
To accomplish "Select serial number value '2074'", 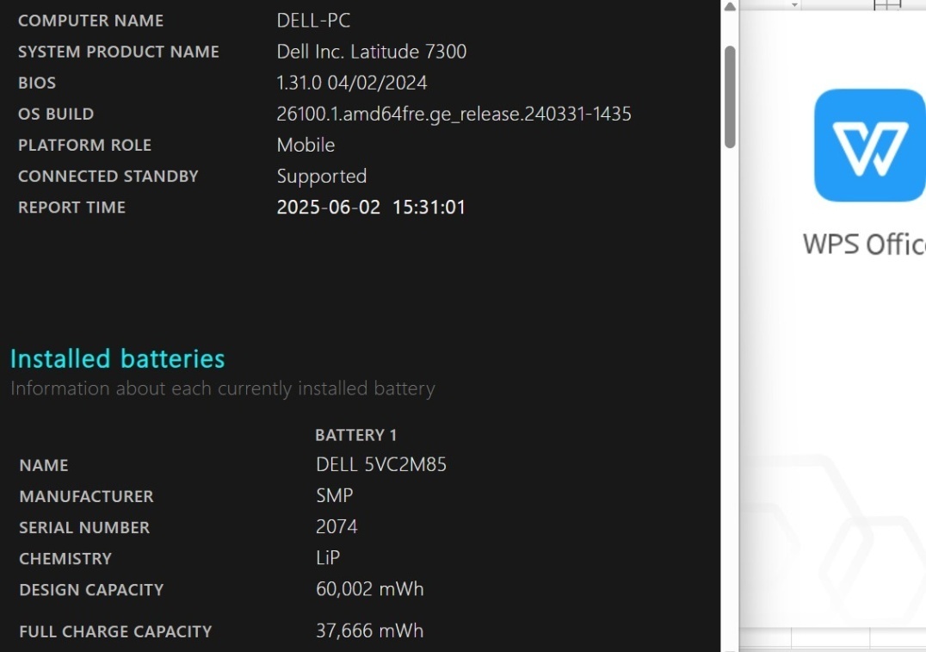I will (336, 527).
